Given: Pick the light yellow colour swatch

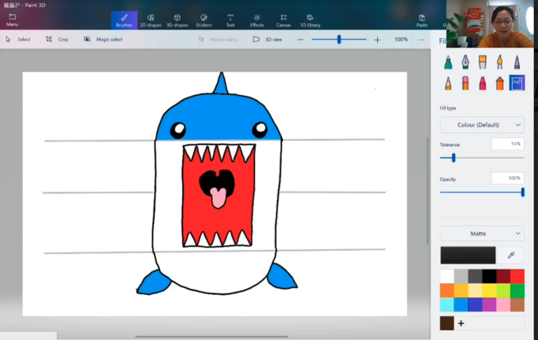Looking at the screenshot, I should pyautogui.click(x=475, y=291).
